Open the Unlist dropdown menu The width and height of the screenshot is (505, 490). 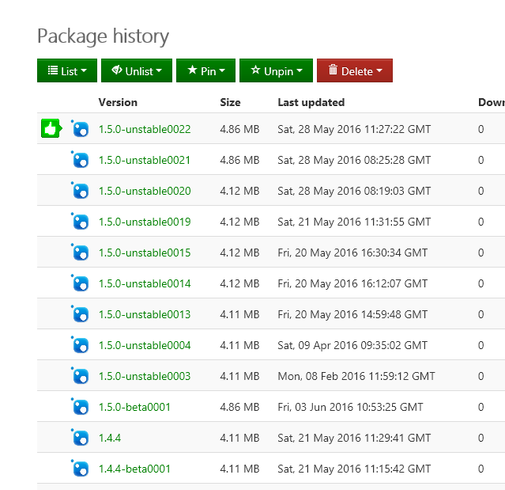[x=137, y=71]
